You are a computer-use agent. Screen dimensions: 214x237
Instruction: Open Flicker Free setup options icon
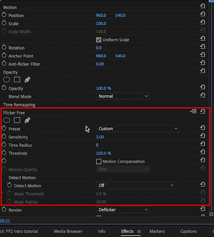point(193,111)
